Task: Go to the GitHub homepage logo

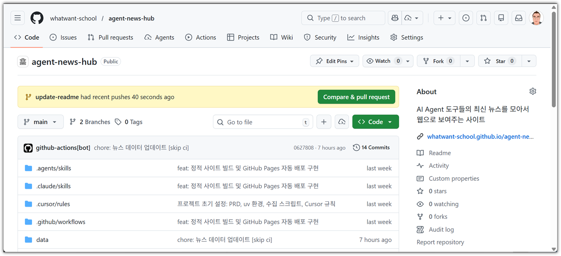Action: (37, 18)
